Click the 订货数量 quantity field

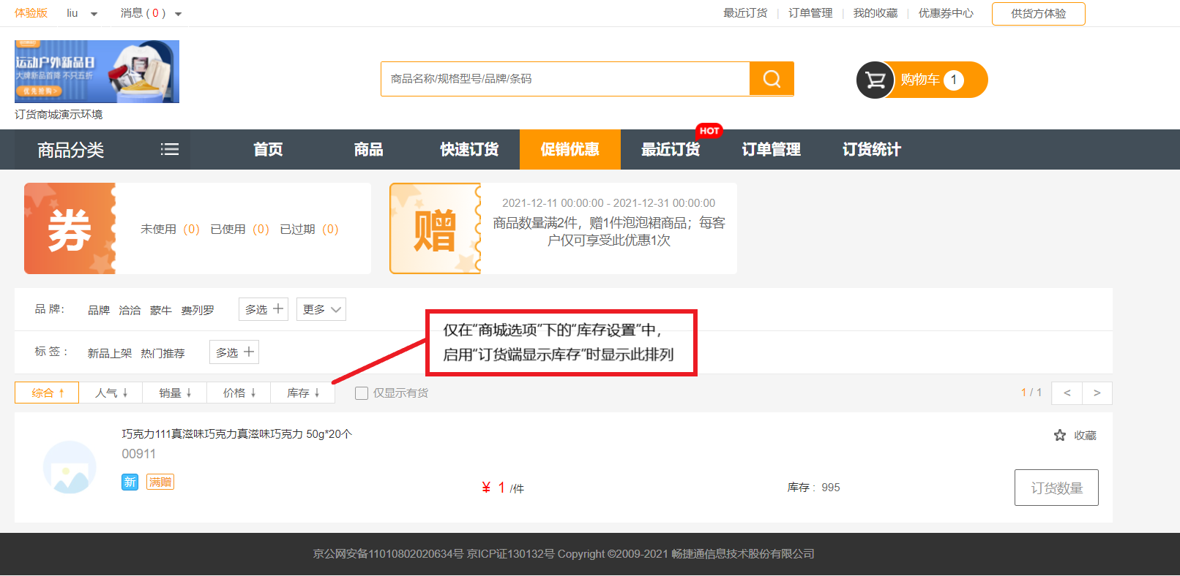(x=1056, y=488)
